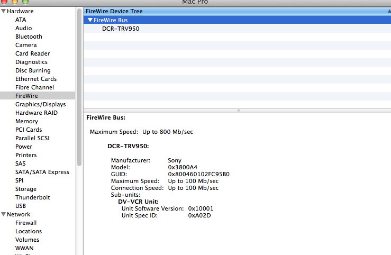Select the FireWire Bus row
This screenshot has width=391, height=255.
(237, 20)
